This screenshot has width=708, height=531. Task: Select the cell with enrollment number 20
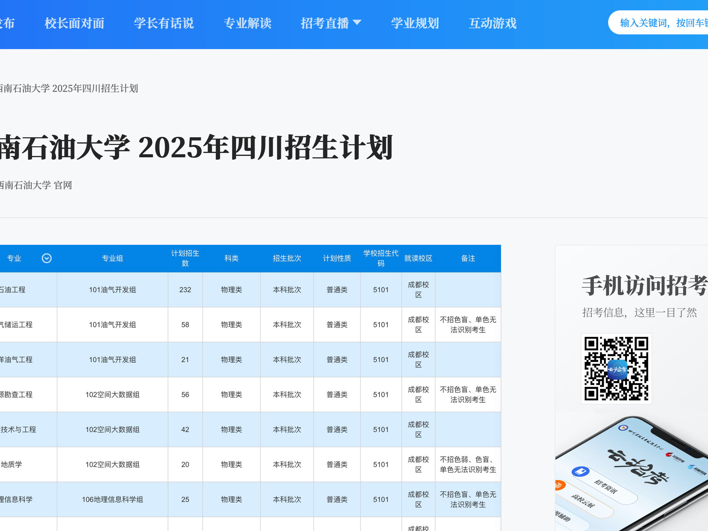185,465
